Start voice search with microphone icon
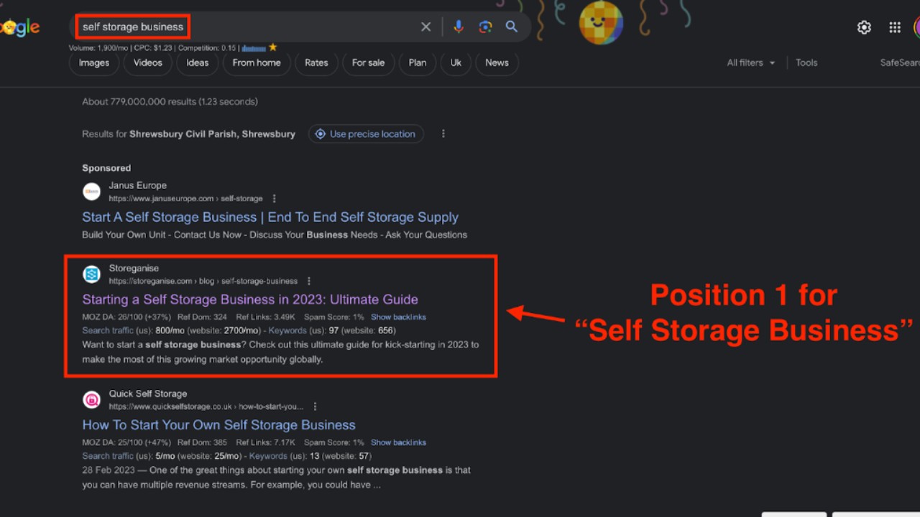 pyautogui.click(x=459, y=27)
